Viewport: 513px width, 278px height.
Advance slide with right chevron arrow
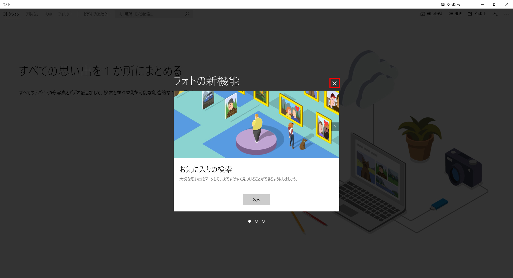pyautogui.click(x=335, y=127)
